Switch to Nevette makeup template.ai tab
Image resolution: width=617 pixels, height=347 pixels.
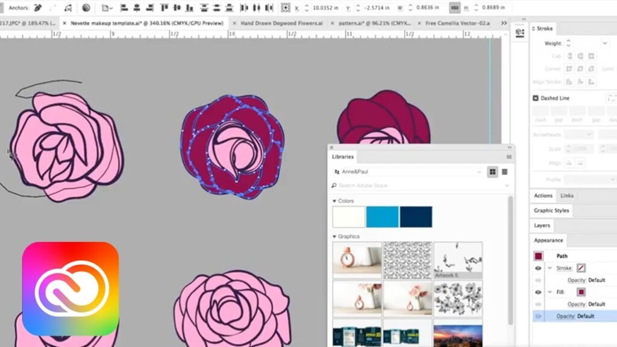147,23
